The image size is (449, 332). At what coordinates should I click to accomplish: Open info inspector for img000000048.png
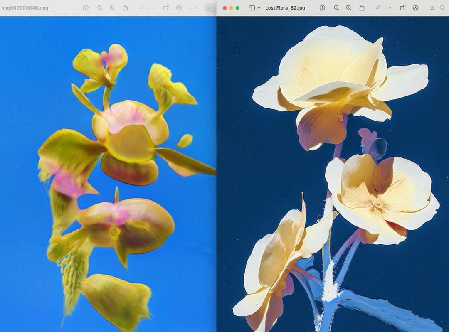[x=86, y=8]
